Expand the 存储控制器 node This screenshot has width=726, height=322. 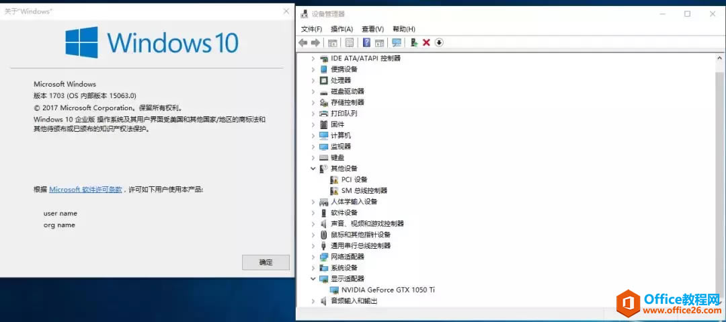click(313, 102)
